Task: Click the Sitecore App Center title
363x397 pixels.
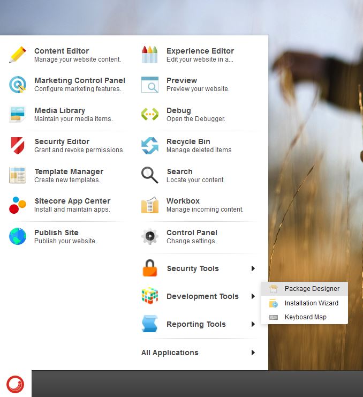Action: pyautogui.click(x=72, y=201)
